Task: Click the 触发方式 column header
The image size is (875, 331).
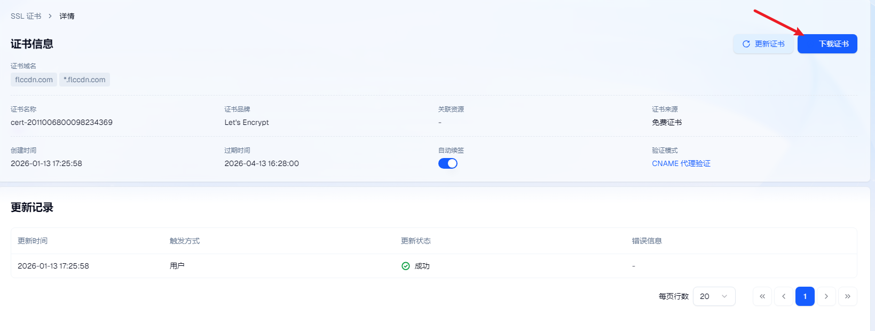Action: [x=184, y=241]
